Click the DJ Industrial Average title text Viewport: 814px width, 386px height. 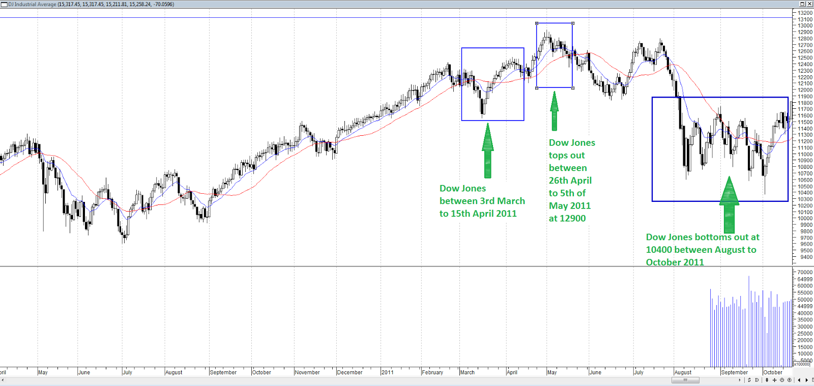click(32, 4)
